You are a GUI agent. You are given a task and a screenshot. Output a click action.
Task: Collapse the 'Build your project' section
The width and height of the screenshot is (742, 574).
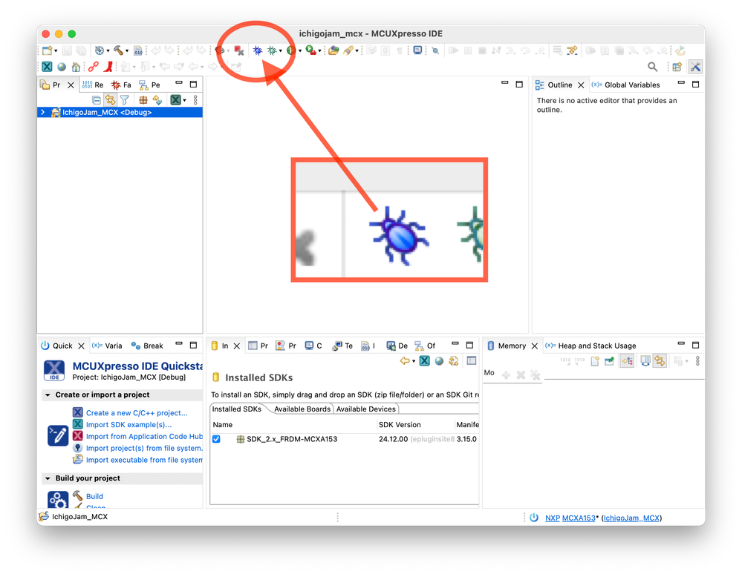click(48, 478)
